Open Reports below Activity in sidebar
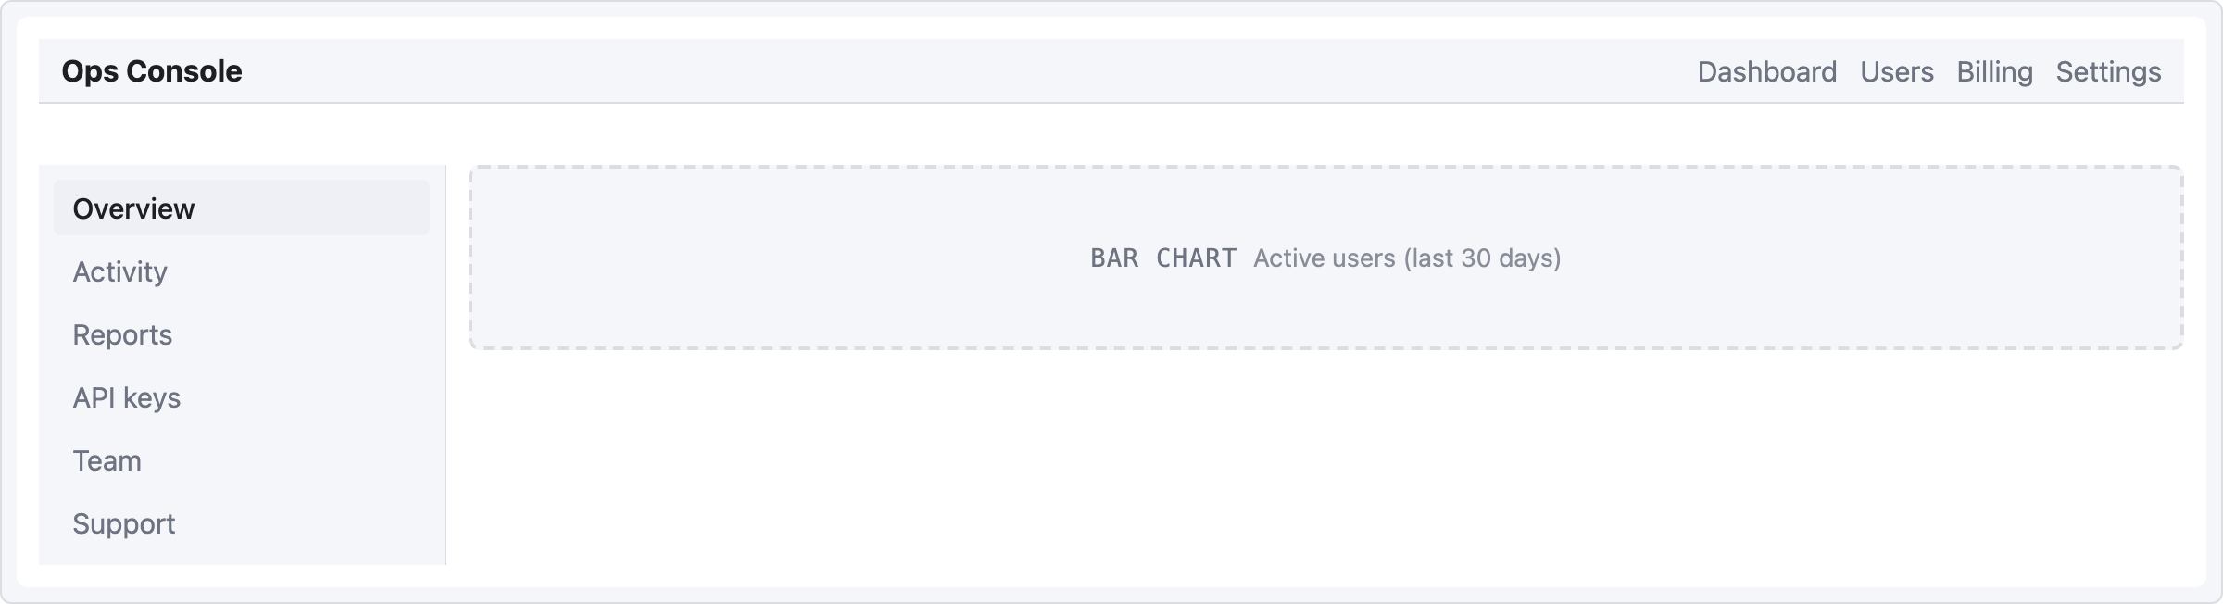This screenshot has width=2223, height=604. (123, 334)
